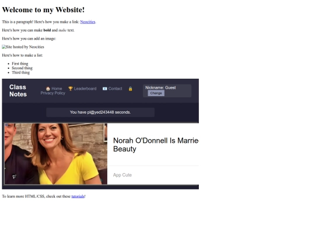Go to Home in embedded page
315x236 pixels.
tap(54, 89)
